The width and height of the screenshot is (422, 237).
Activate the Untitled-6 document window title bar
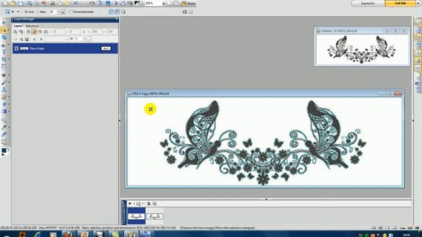point(362,31)
